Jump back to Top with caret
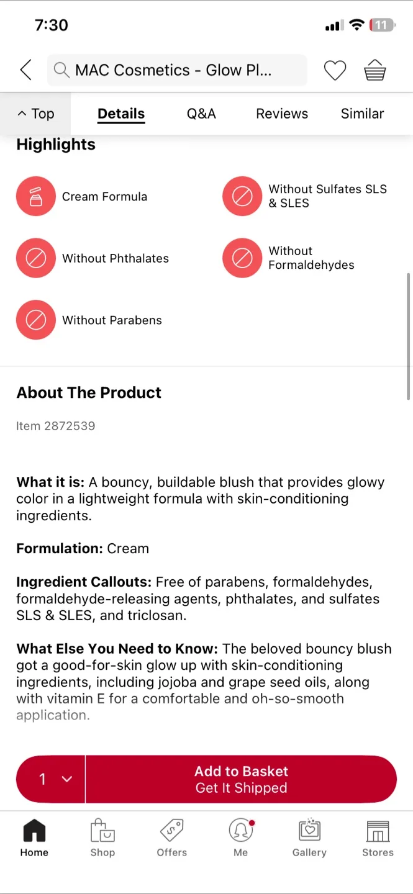The width and height of the screenshot is (413, 894). pyautogui.click(x=35, y=114)
